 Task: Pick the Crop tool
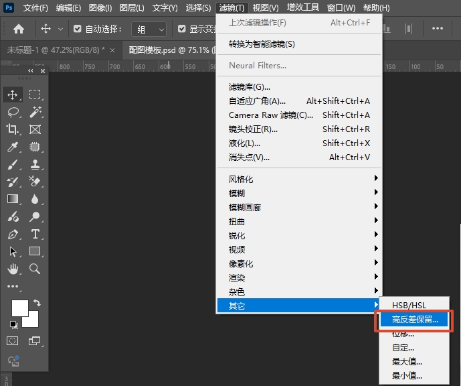pyautogui.click(x=13, y=129)
